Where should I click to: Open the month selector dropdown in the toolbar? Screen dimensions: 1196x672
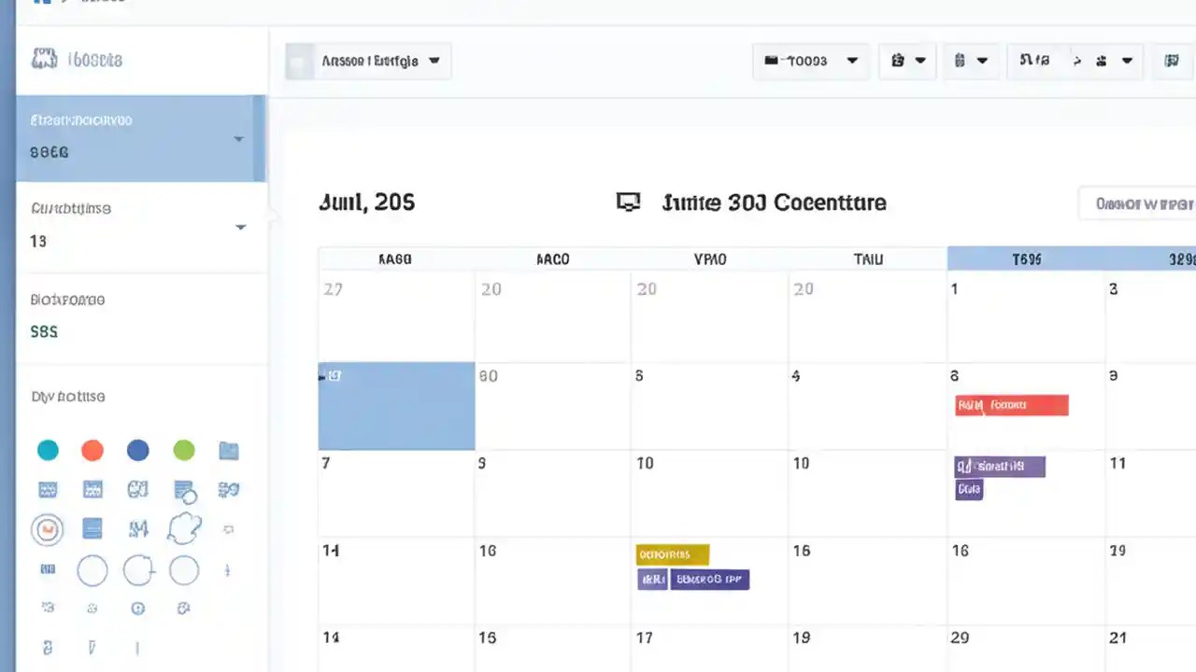click(x=810, y=61)
